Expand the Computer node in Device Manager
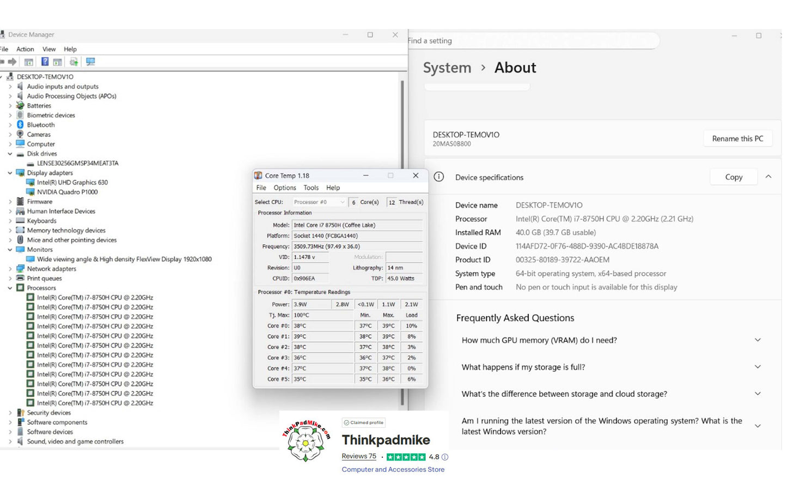 pyautogui.click(x=10, y=144)
